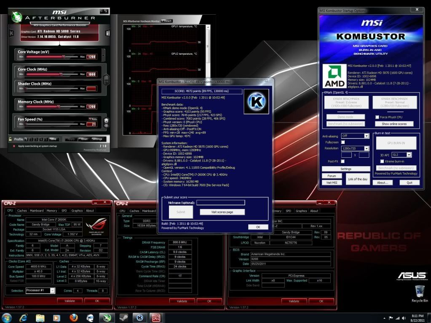The image size is (431, 323).
Task: Click the Afterburner Reset button
Action: (84, 139)
